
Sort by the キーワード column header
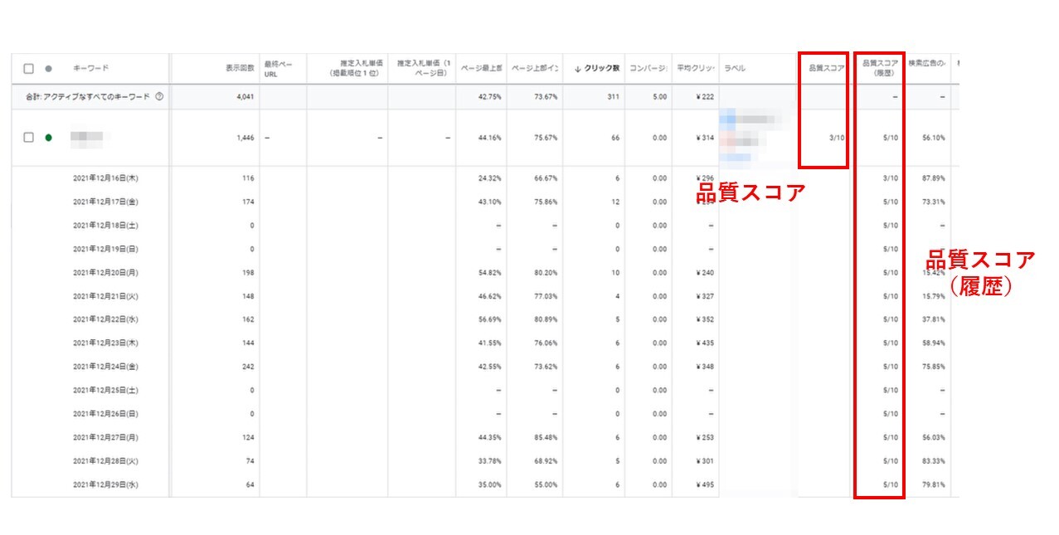pos(91,69)
